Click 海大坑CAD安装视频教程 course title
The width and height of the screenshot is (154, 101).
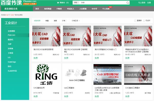coord(43,49)
